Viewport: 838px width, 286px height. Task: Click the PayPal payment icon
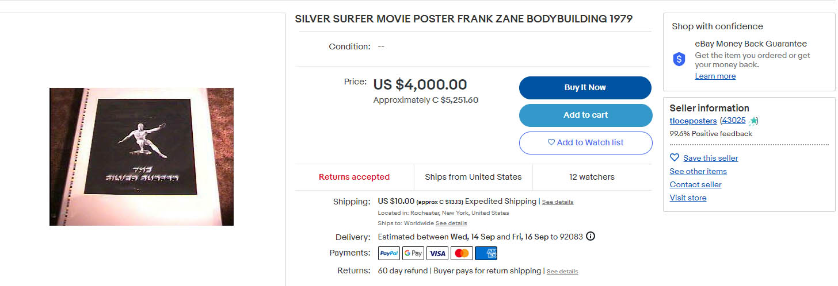point(389,253)
